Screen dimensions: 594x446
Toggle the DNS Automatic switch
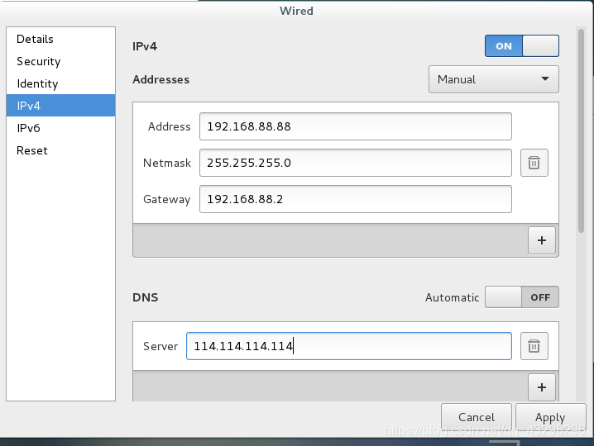pos(522,297)
